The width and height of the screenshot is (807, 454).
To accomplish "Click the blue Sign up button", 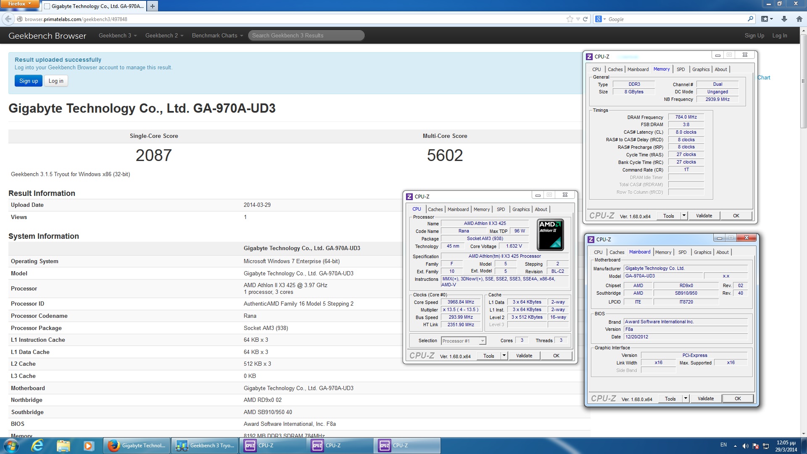I will (29, 81).
